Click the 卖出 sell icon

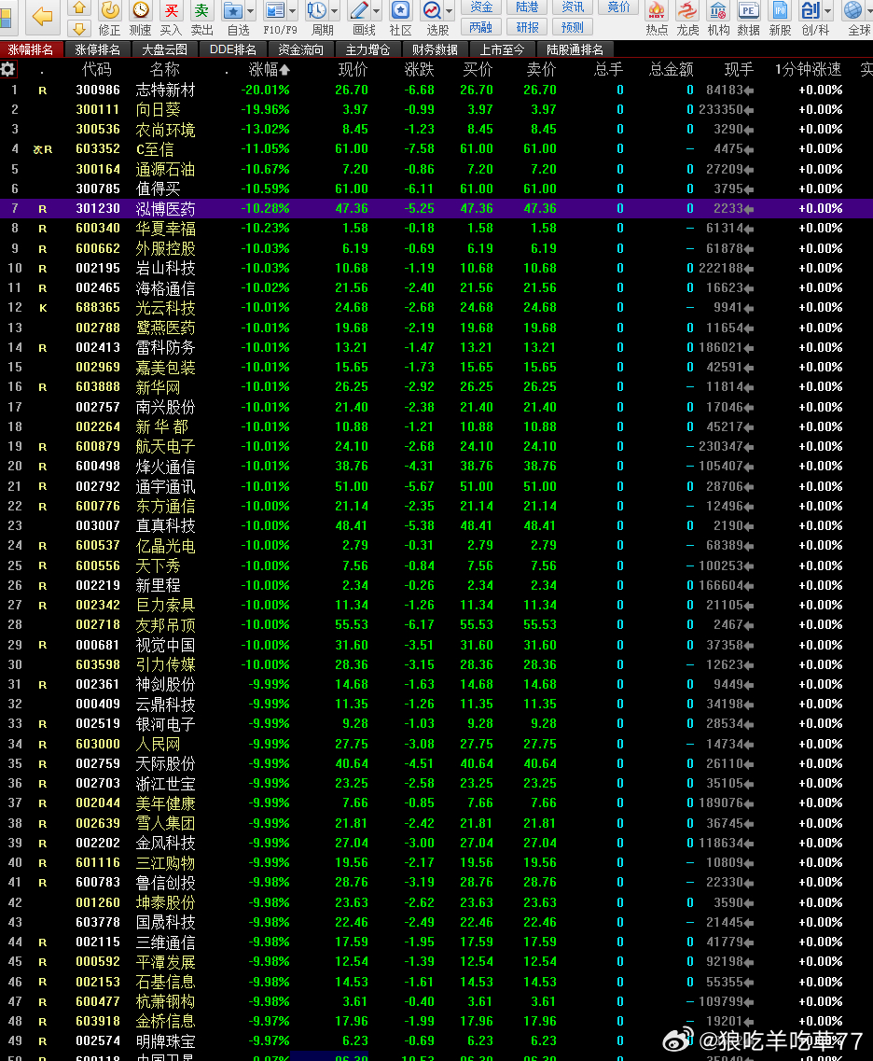point(201,19)
